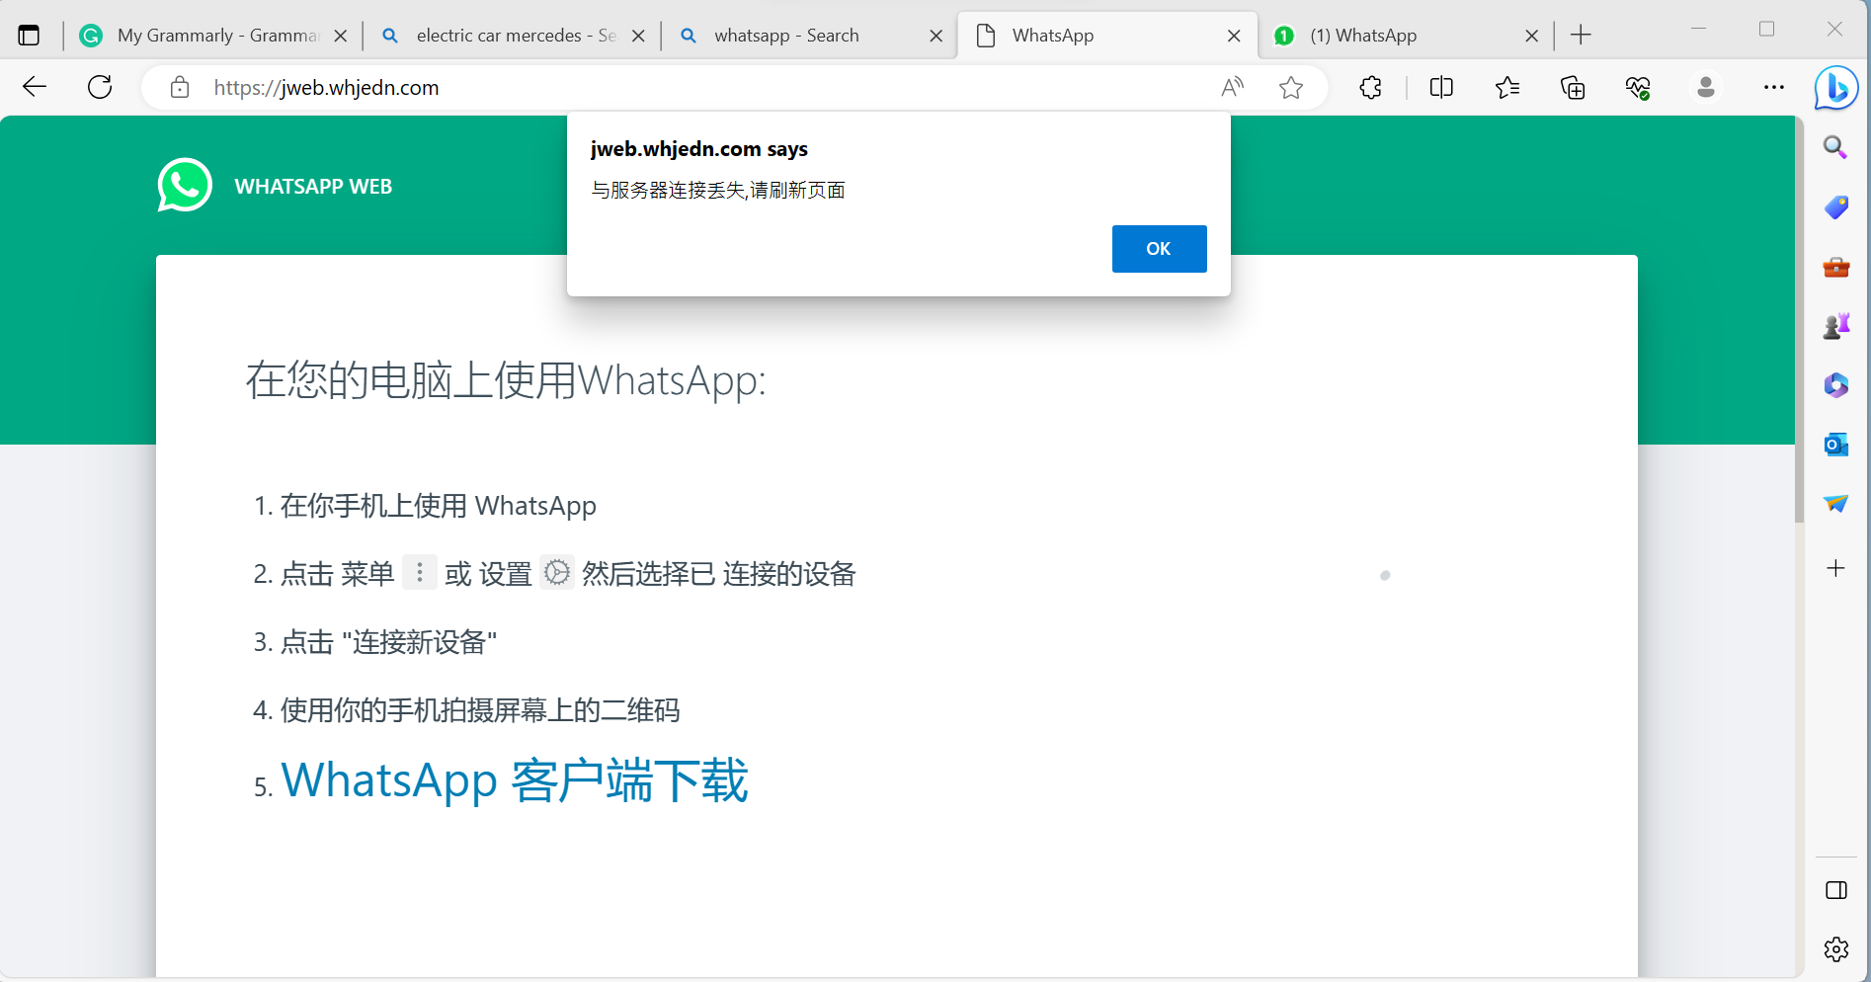Open the Favorites list icon
The width and height of the screenshot is (1871, 982).
pyautogui.click(x=1507, y=87)
